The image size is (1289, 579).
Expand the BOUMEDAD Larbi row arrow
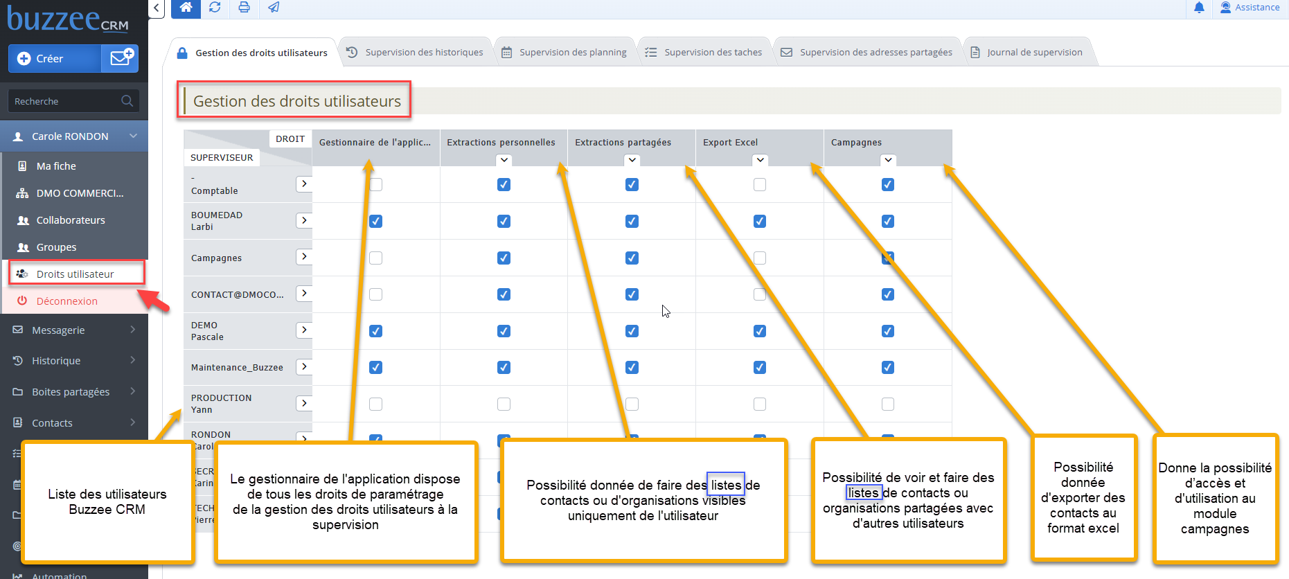(x=304, y=220)
